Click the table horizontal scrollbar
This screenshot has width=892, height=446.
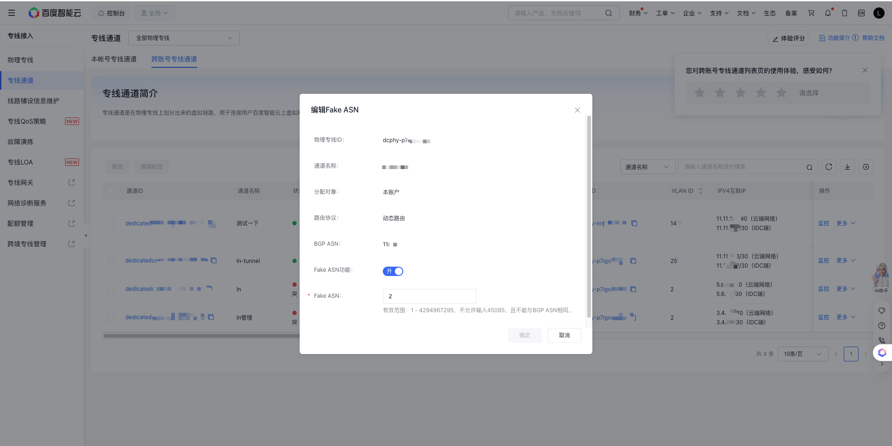[x=202, y=335]
